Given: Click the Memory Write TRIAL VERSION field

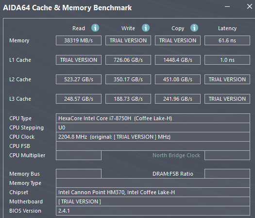Looking at the screenshot, I should coord(128,40).
